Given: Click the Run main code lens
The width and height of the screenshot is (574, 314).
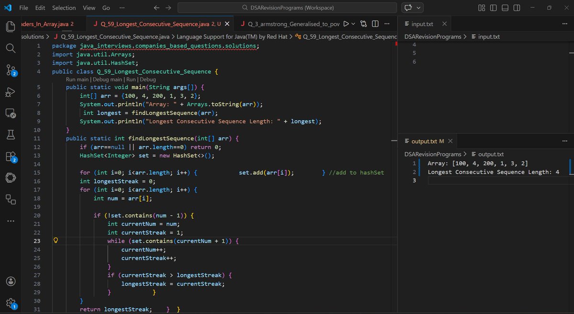Looking at the screenshot, I should [x=77, y=79].
